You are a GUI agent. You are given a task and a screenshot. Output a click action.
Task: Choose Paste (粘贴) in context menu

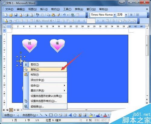tap(45, 75)
